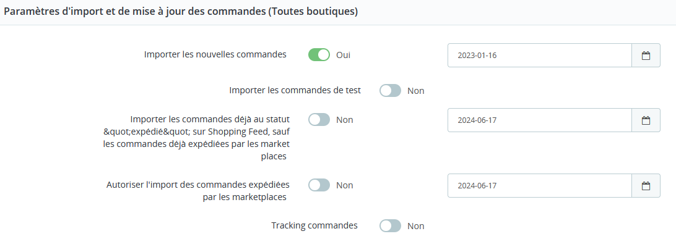Screen dimensions: 676x239
Task: Select the date field for marketplace-shipped orders
Action: [540, 186]
